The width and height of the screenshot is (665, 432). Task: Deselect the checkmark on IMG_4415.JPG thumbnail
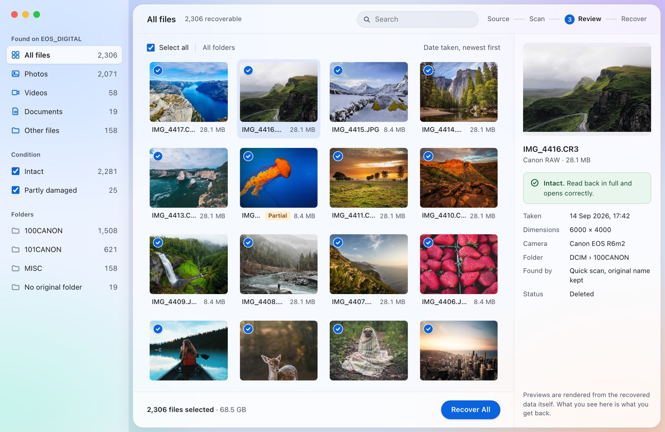pyautogui.click(x=338, y=70)
